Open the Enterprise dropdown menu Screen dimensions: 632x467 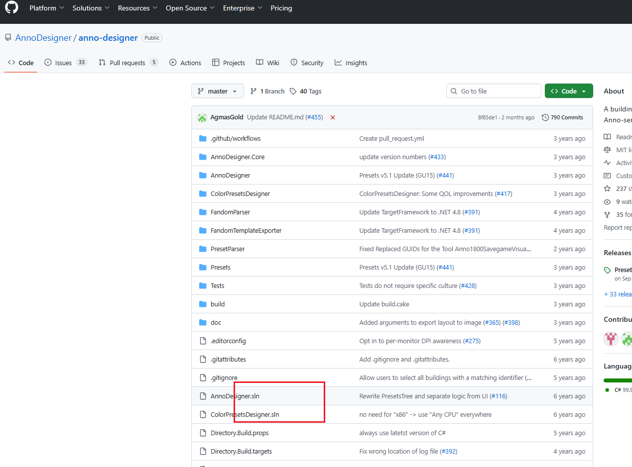[243, 8]
